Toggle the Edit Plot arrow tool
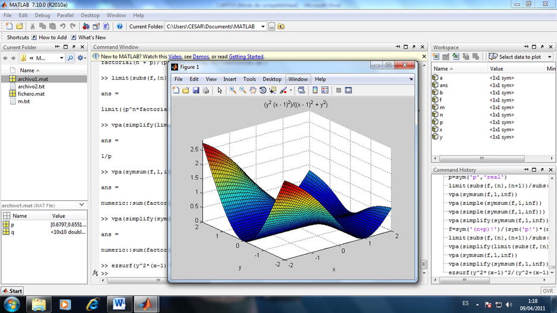 (x=220, y=90)
